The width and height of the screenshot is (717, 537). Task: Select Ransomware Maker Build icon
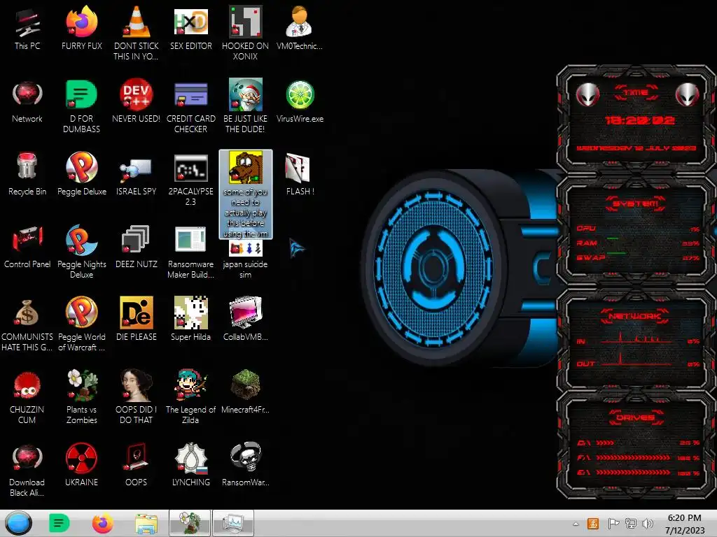coord(191,239)
